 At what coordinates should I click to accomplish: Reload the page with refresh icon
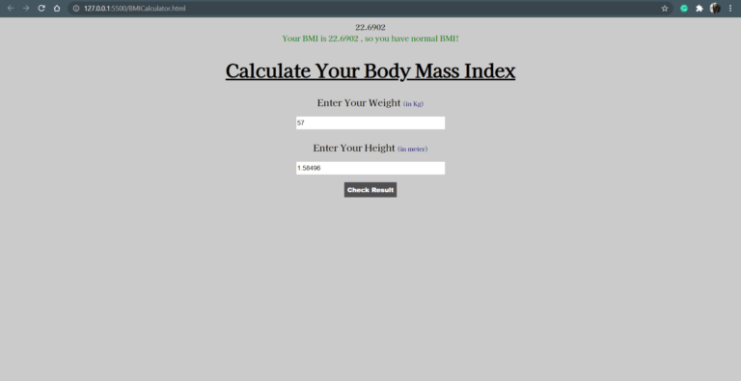pos(41,8)
